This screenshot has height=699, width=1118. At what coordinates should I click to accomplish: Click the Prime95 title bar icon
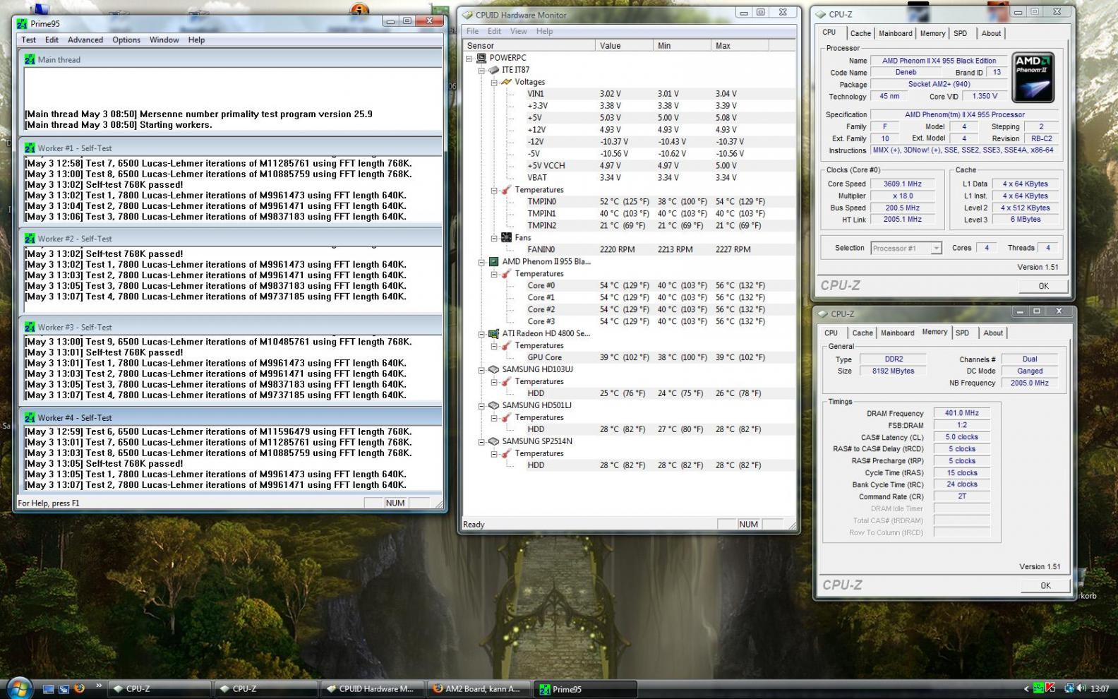22,23
